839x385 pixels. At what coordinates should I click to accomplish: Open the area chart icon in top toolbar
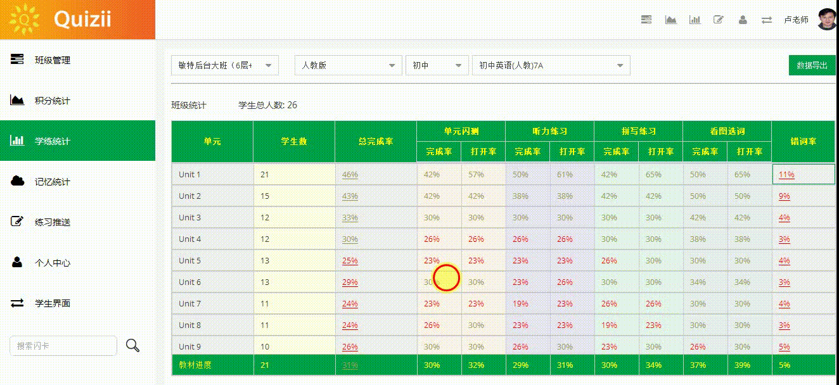pyautogui.click(x=670, y=20)
